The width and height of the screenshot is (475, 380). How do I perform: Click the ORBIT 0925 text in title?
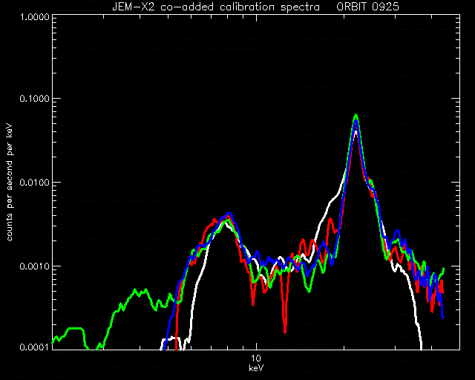pos(367,7)
